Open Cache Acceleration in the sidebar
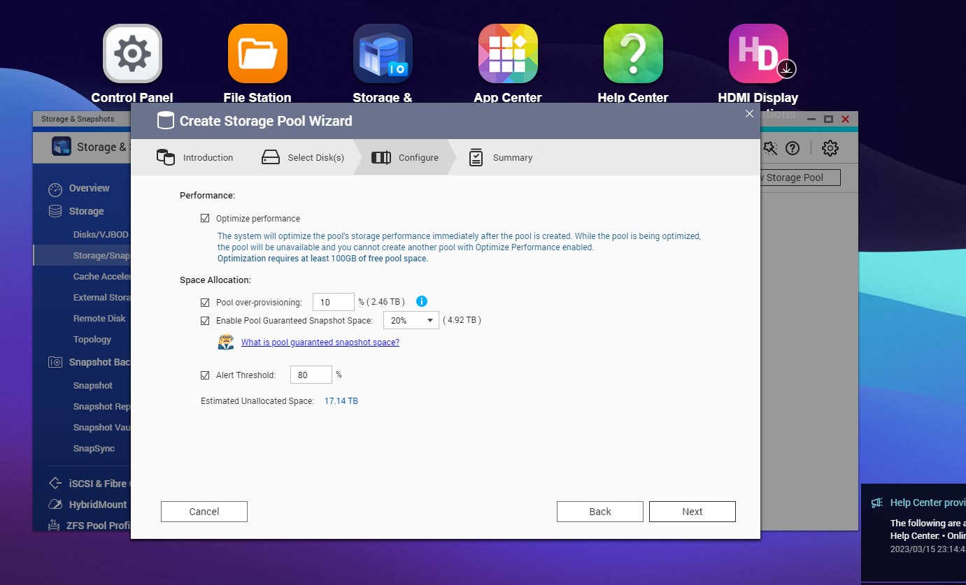Screen dimensions: 966x585 coord(101,276)
